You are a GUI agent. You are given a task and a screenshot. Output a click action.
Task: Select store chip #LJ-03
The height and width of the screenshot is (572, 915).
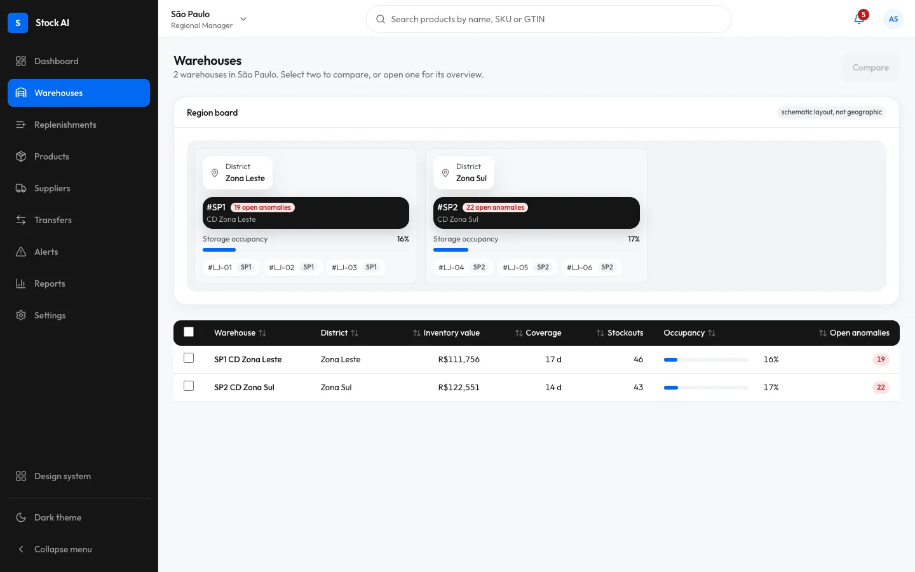click(355, 268)
